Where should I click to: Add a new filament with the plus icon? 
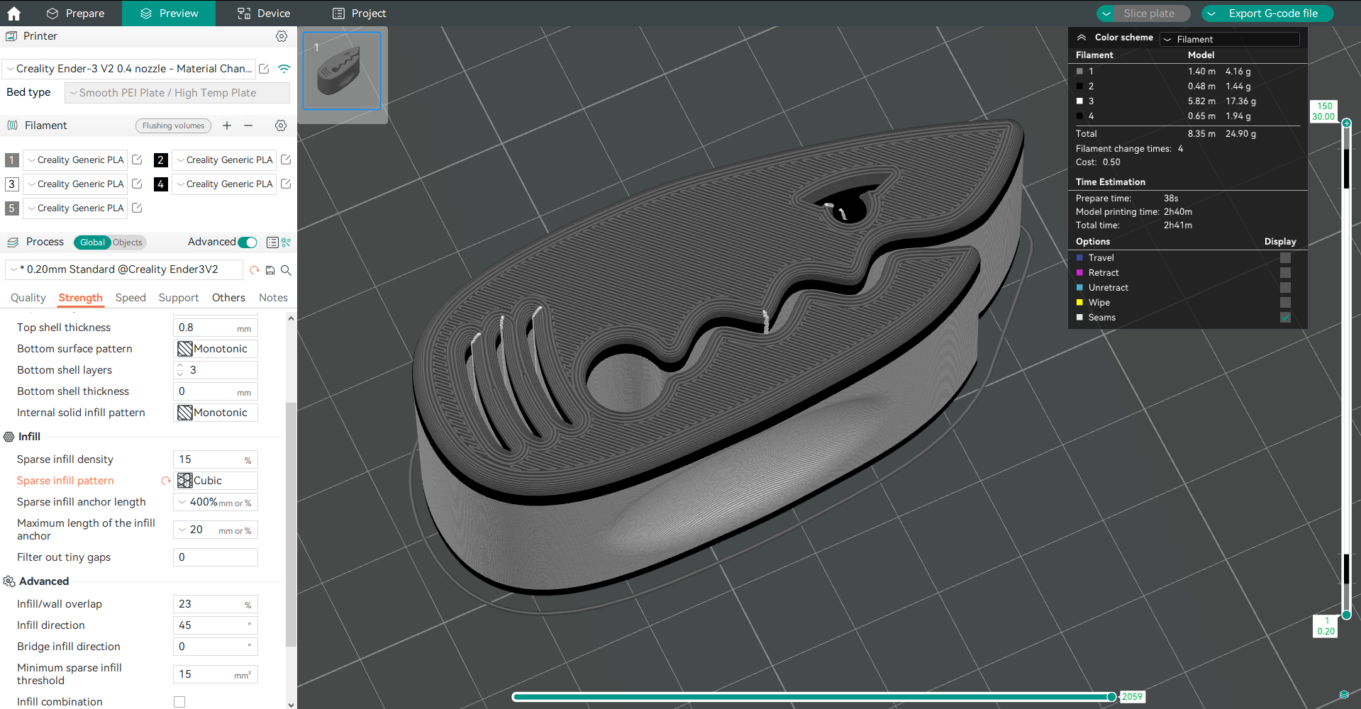[x=227, y=125]
